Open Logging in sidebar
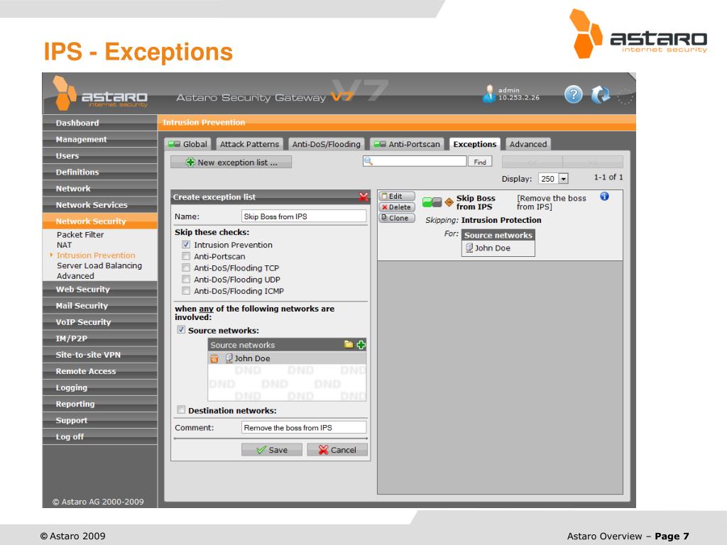The image size is (727, 545). pyautogui.click(x=99, y=387)
